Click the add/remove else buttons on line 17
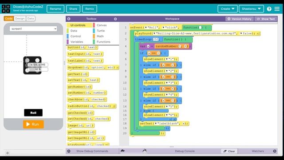The height and width of the screenshot is (160, 284). coord(173,119)
